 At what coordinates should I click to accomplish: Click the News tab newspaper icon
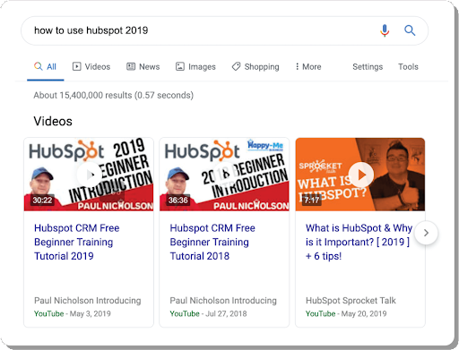[x=131, y=66]
